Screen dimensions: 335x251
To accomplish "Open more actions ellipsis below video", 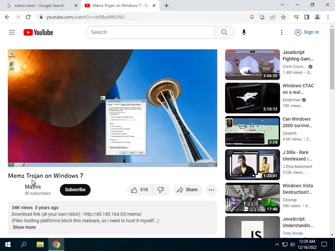I will coord(211,190).
